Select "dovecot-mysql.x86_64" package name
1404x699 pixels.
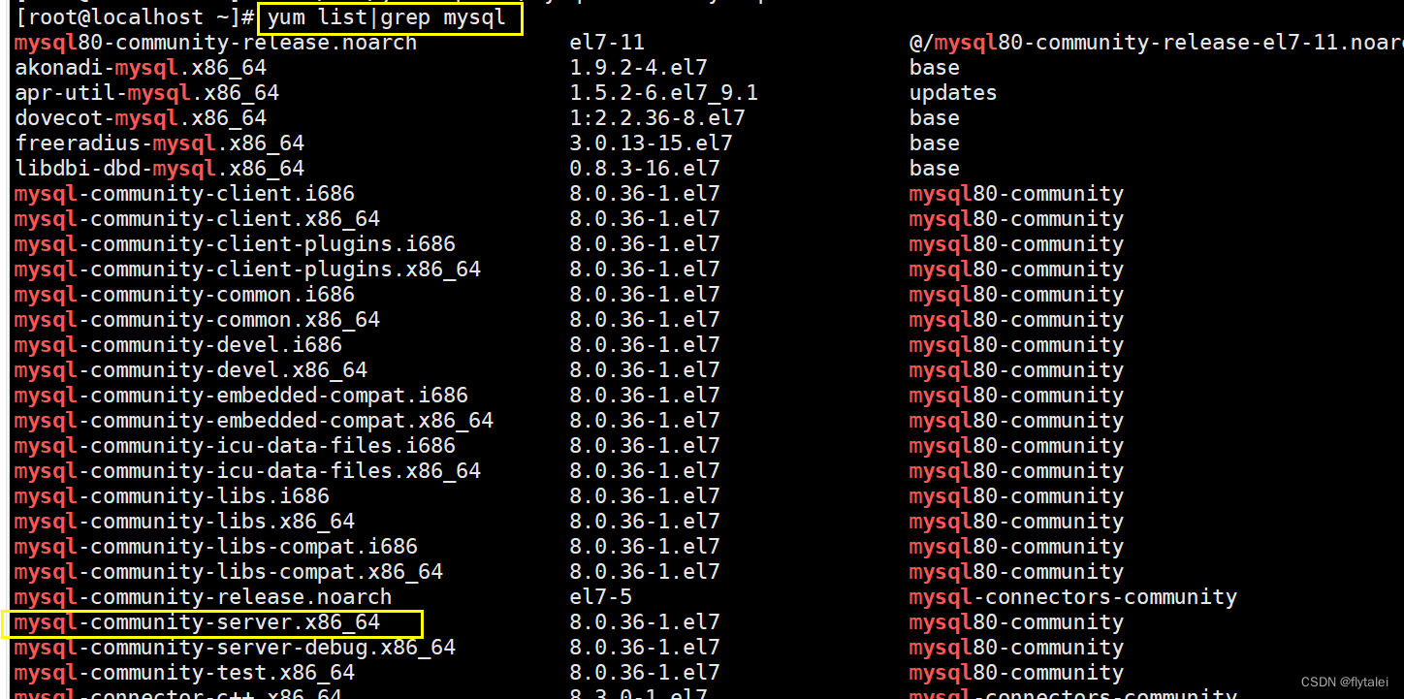pos(141,118)
